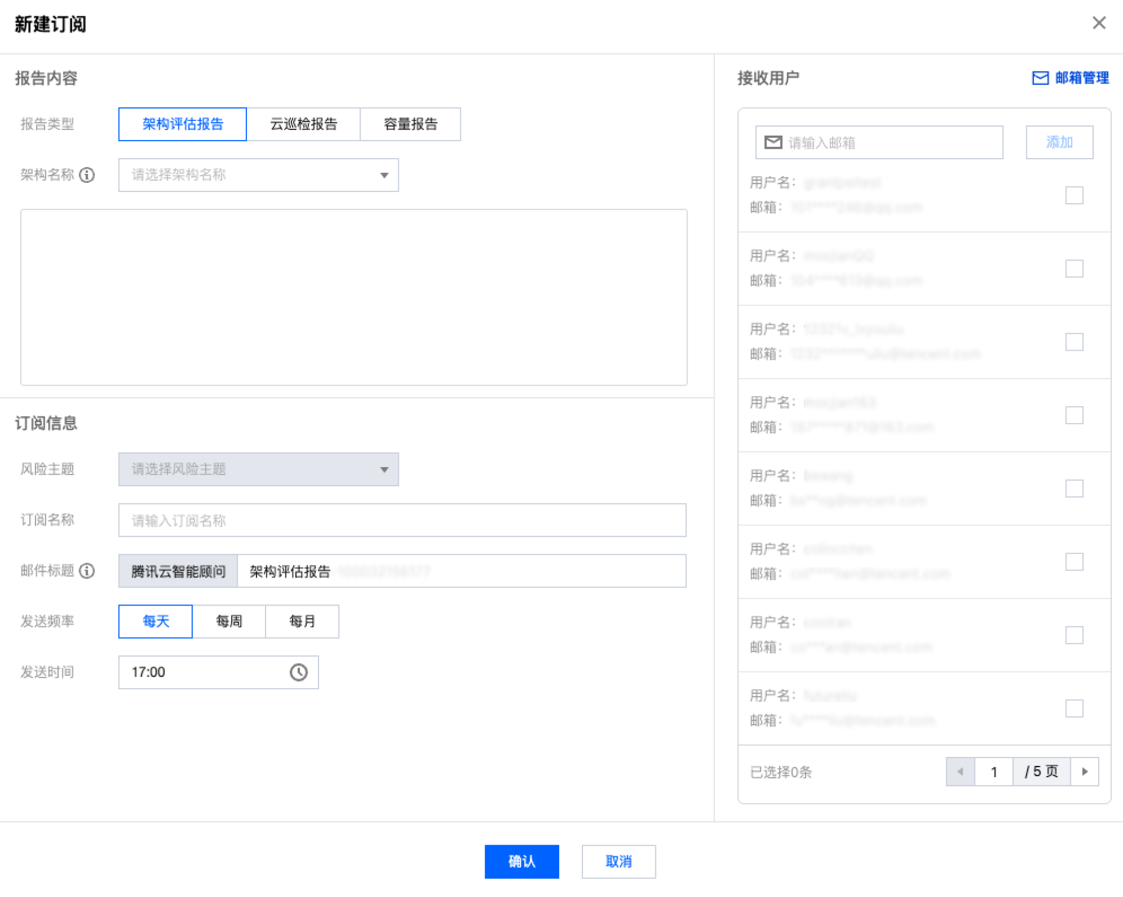The height and width of the screenshot is (897, 1123).
Task: Choose 每月 send frequency
Action: (x=302, y=621)
